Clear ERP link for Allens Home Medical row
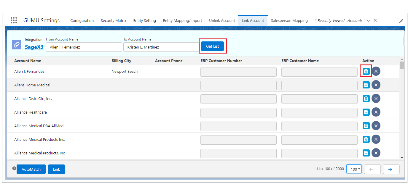Image resolution: width=408 pixels, height=184 pixels. click(376, 85)
